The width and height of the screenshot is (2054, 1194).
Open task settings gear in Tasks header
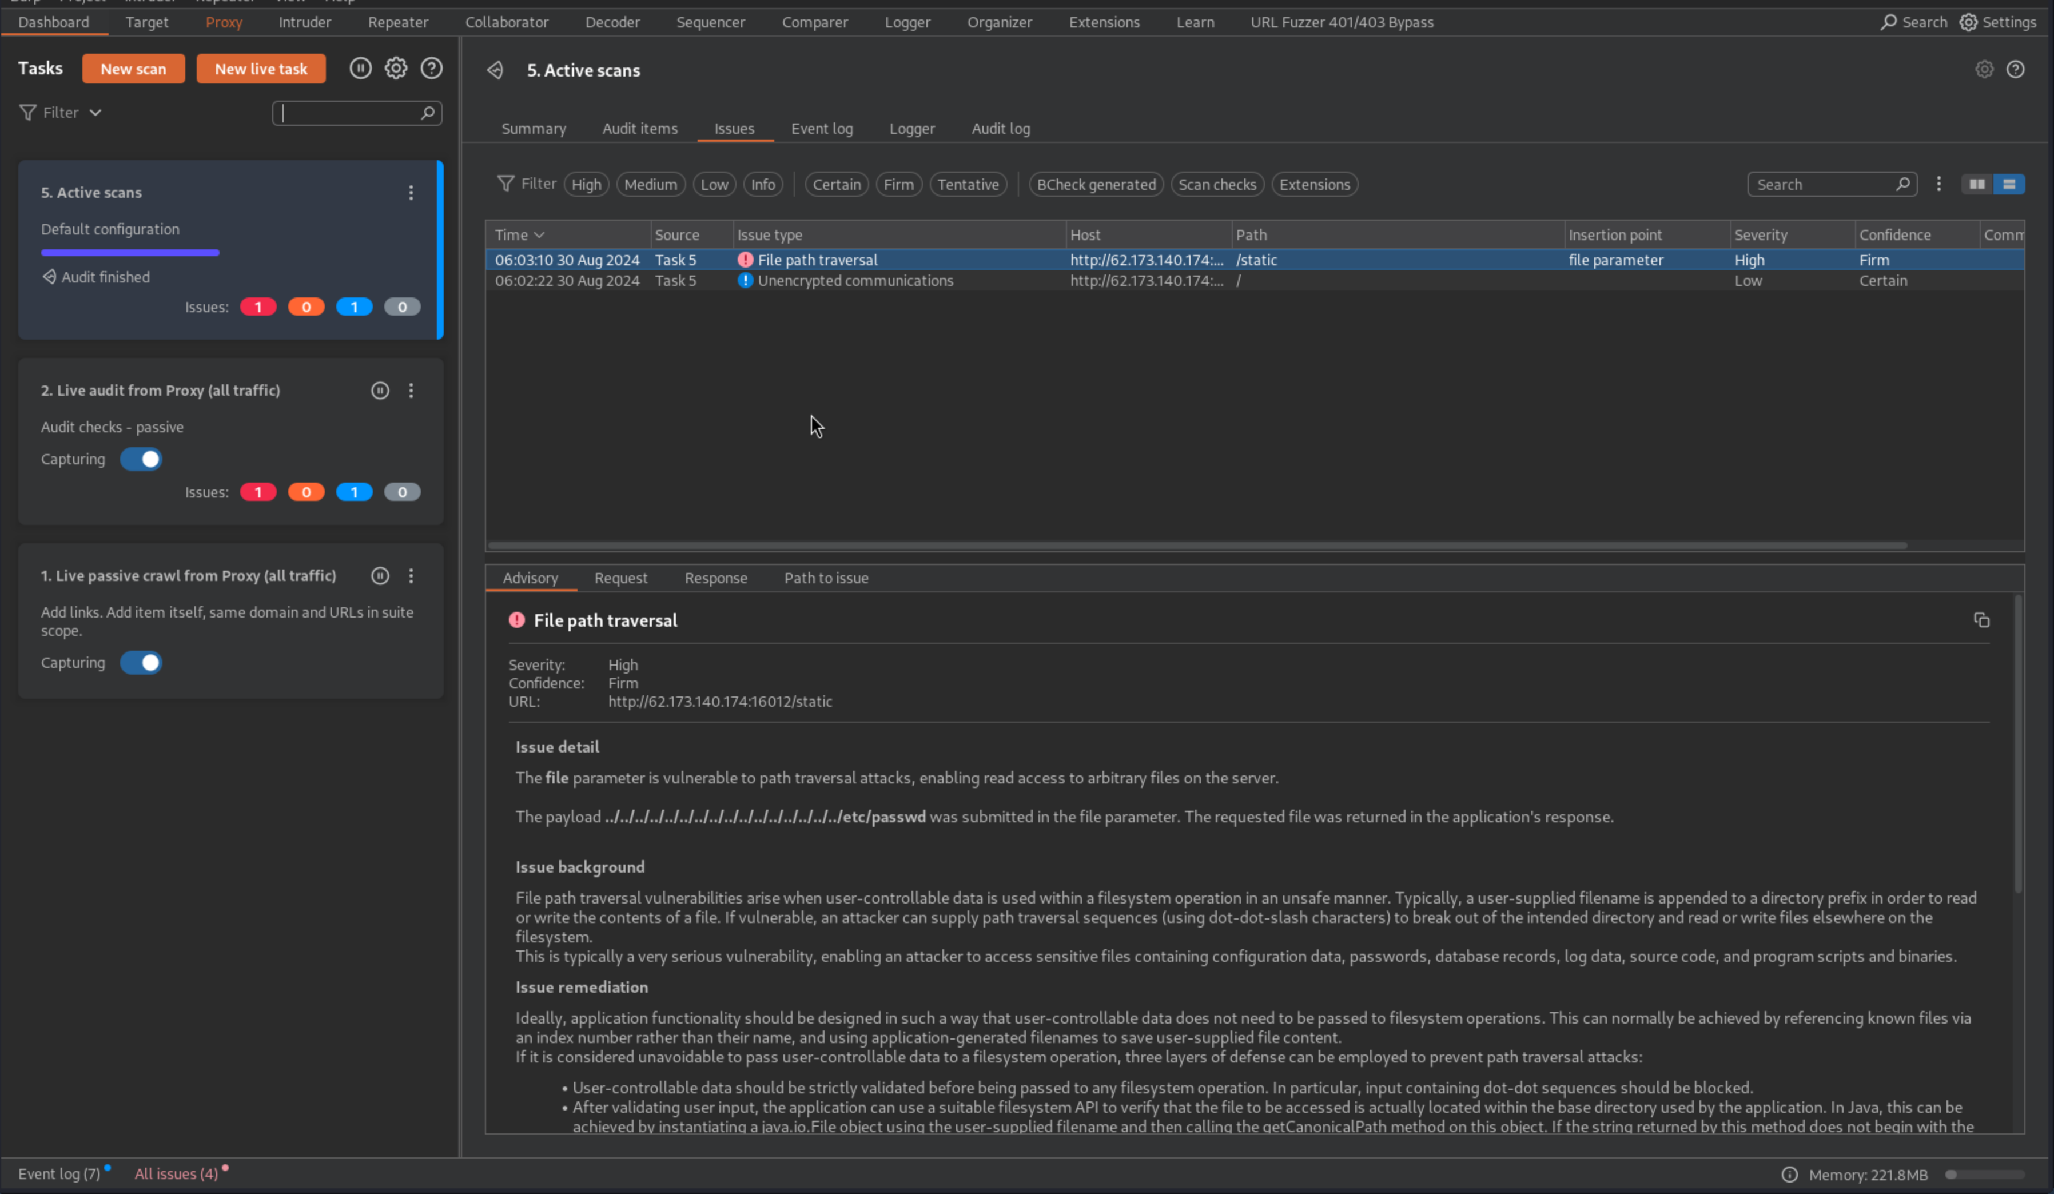(396, 69)
